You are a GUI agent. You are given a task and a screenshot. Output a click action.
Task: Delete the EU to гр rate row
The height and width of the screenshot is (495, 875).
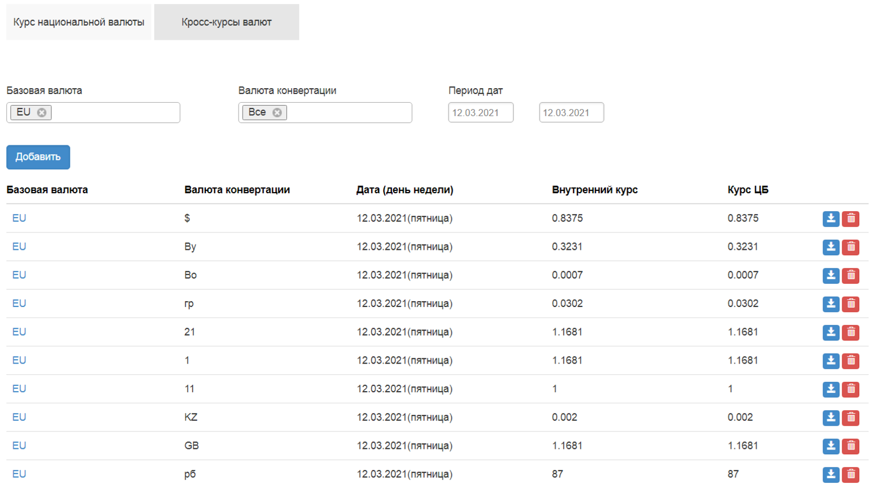(x=851, y=304)
